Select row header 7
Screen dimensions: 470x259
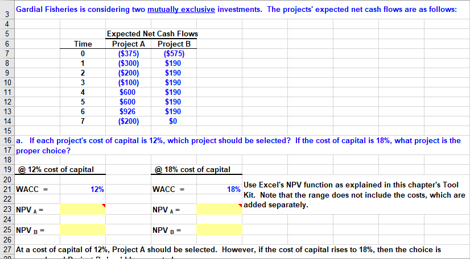7,53
